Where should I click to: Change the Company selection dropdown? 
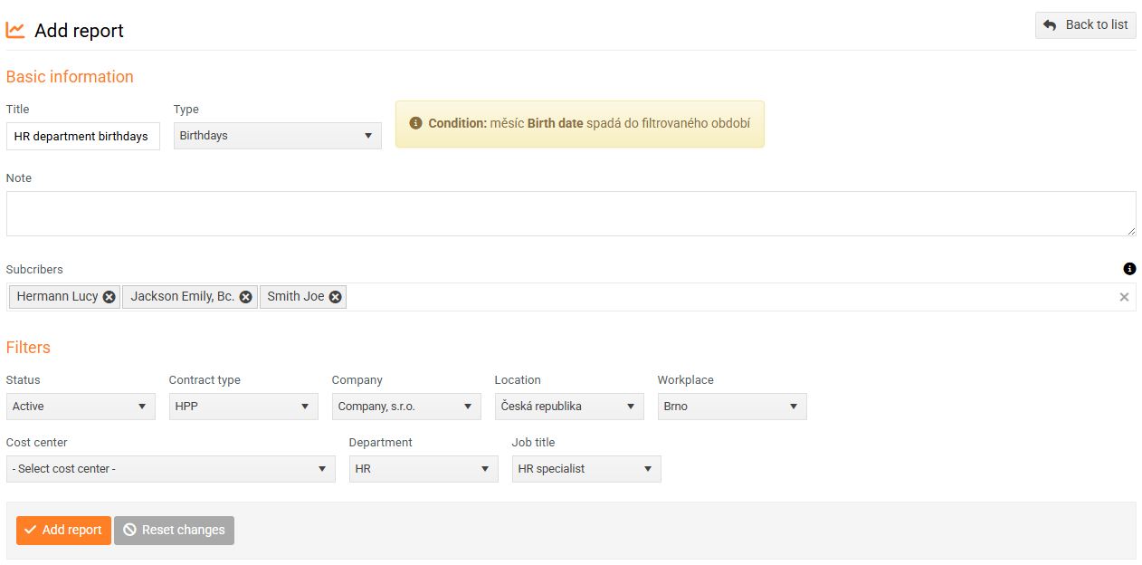pos(406,407)
